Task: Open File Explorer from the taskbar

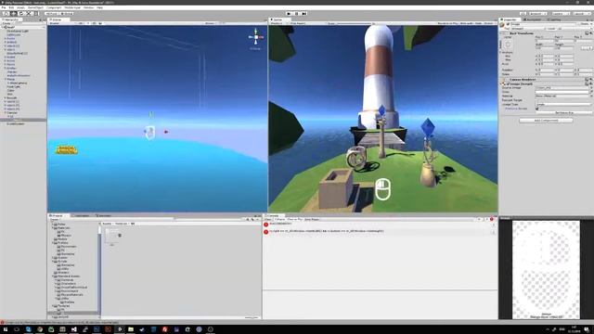Action: pos(131,329)
